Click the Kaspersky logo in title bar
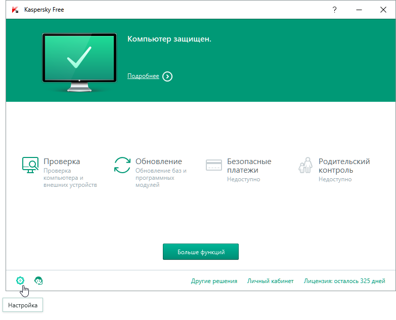The image size is (396, 320). pos(15,10)
